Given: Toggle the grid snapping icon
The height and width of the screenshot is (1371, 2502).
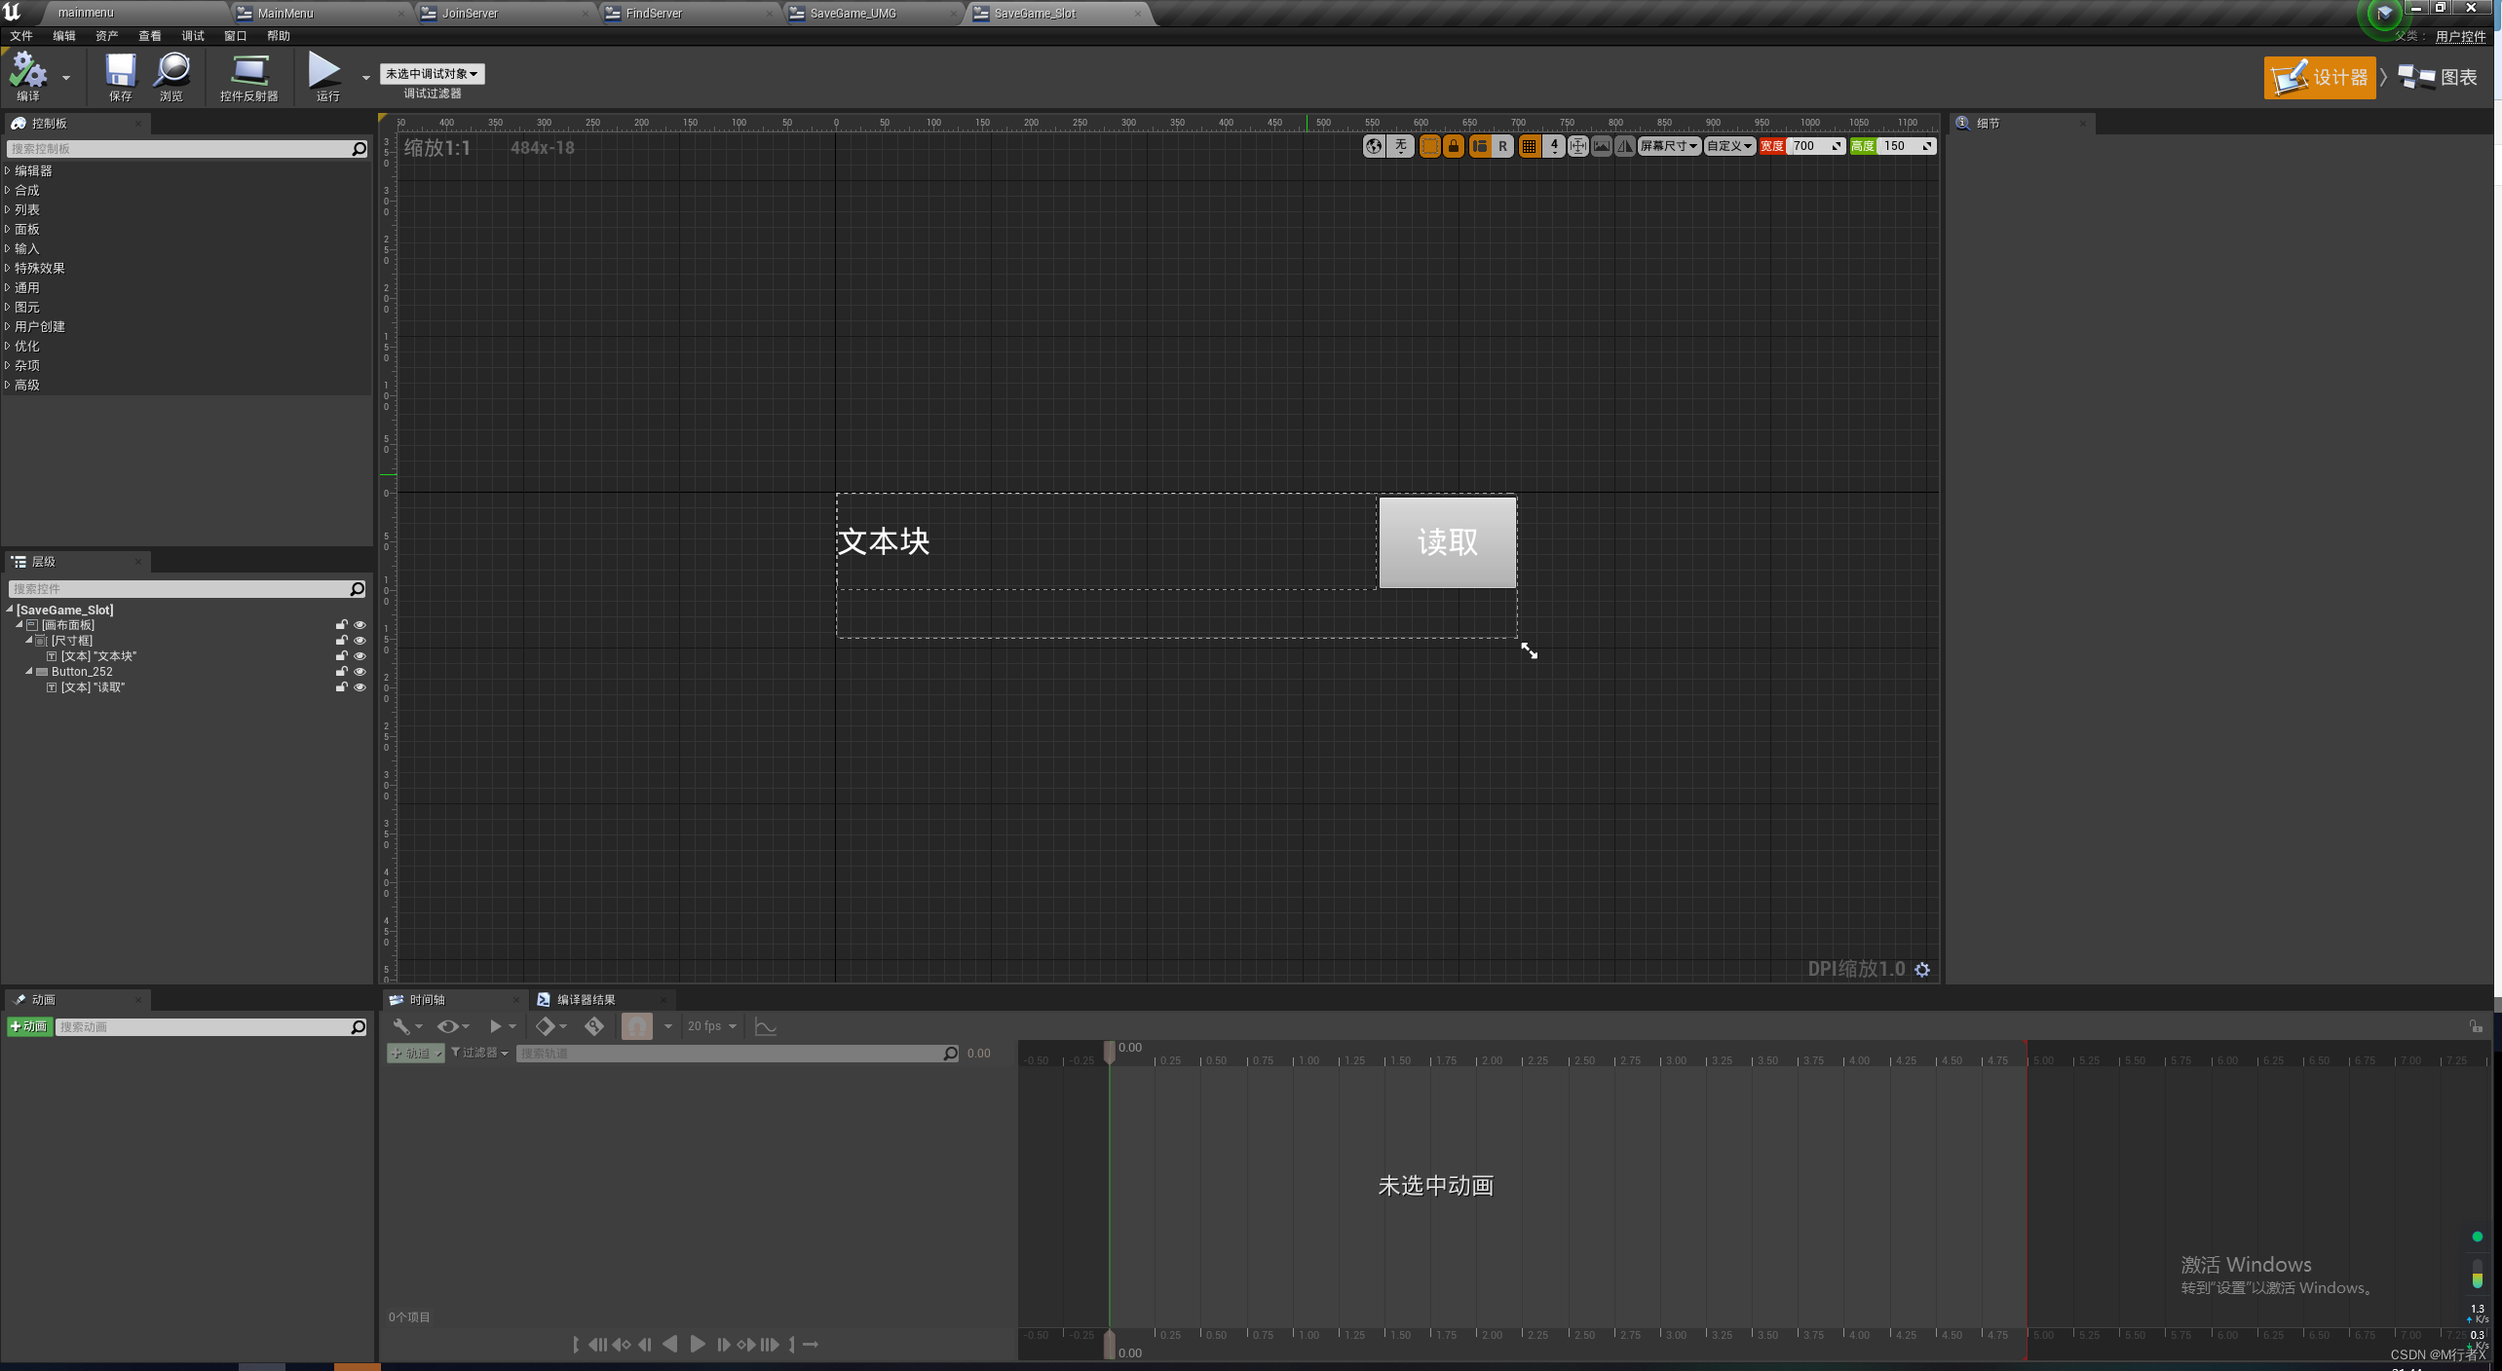Looking at the screenshot, I should [1530, 146].
